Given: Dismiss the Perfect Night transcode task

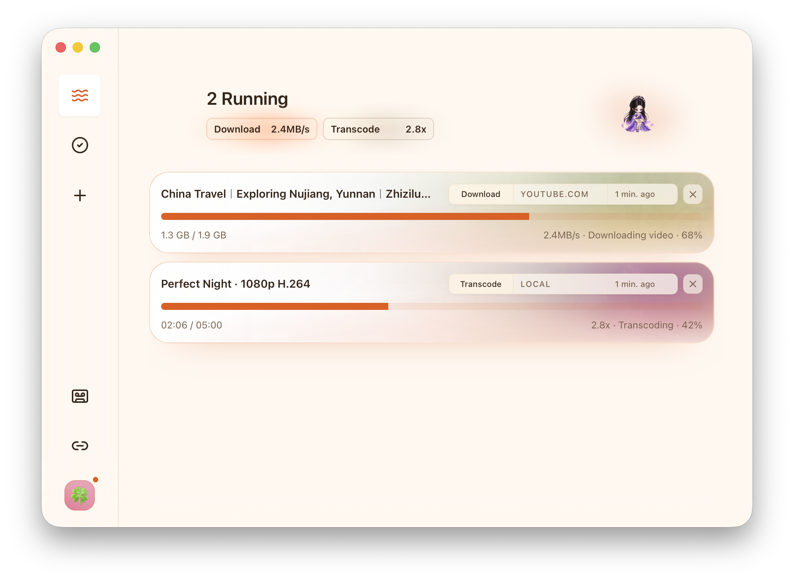Looking at the screenshot, I should click(x=693, y=284).
